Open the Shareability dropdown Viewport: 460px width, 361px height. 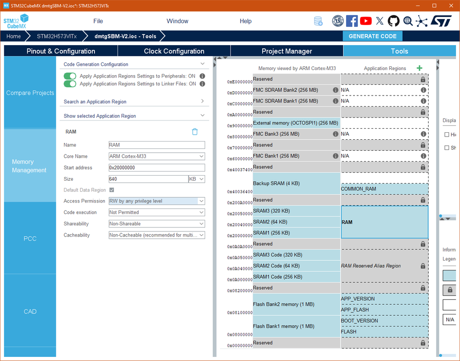(157, 224)
